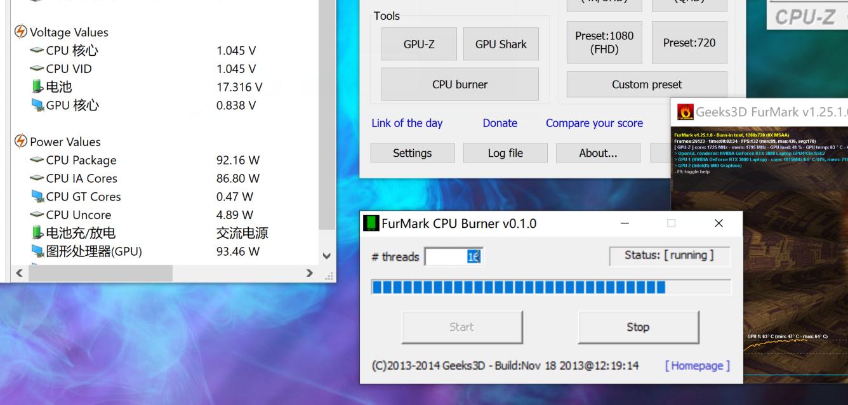
Task: Click the sensor panel vertical scrollbar down arrow
Action: click(327, 256)
